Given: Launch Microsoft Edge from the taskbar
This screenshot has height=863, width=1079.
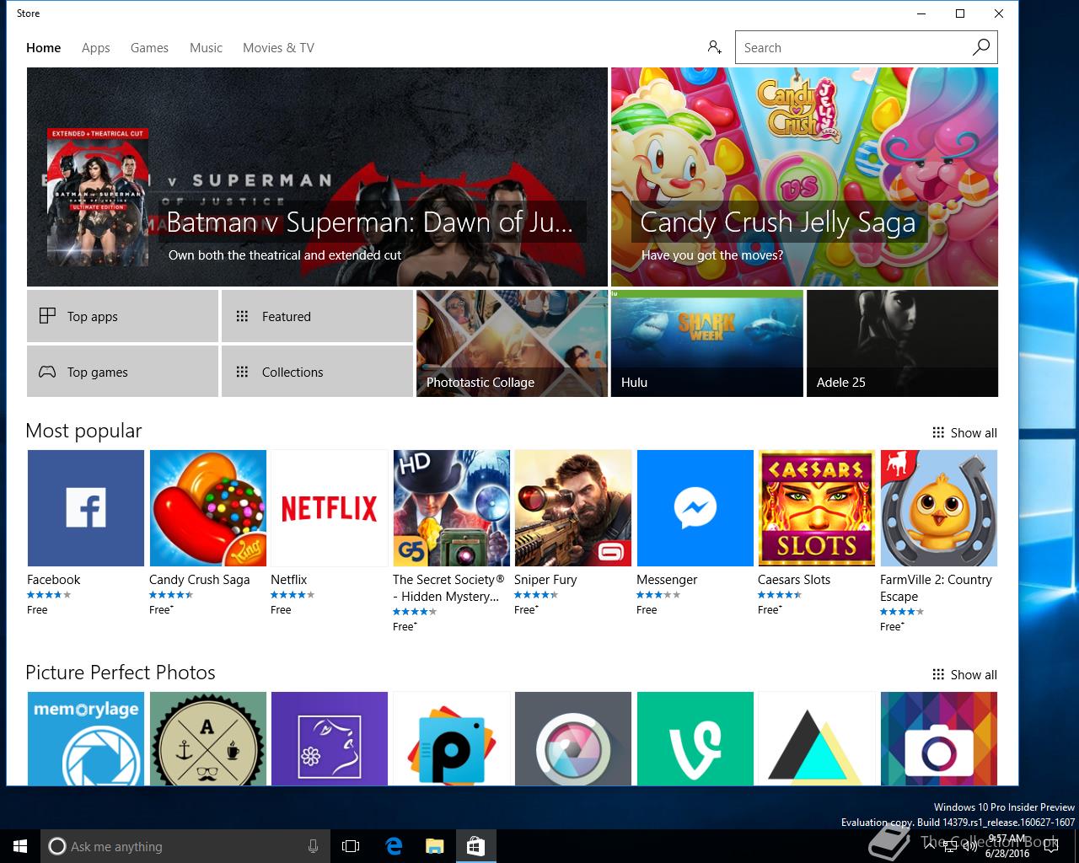Looking at the screenshot, I should coord(394,846).
